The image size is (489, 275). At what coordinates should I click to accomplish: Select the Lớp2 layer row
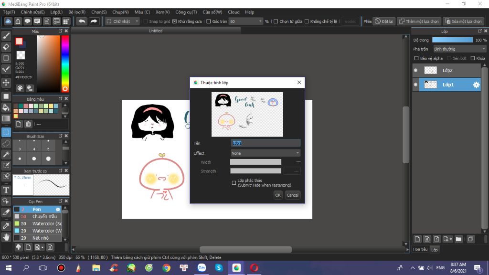(x=447, y=71)
